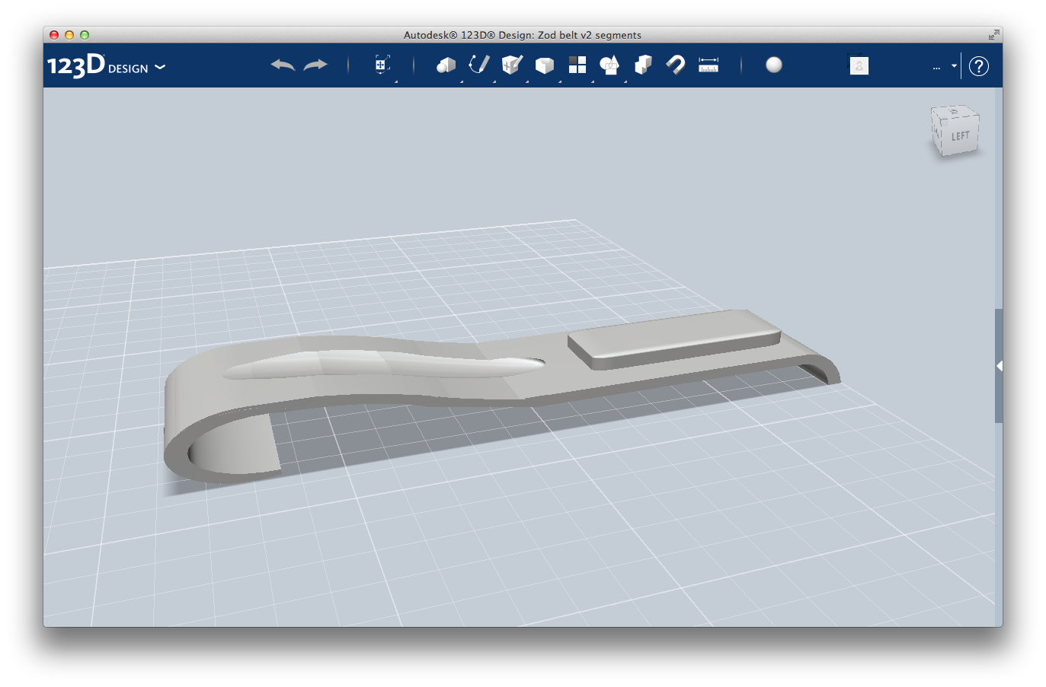The image size is (1046, 687).
Task: Expand the right side panel arrow
Action: 999,366
